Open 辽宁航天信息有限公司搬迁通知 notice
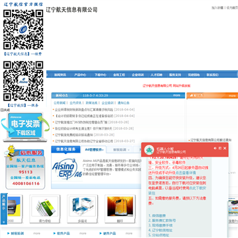The width and height of the screenshot is (238, 238). coord(211,140)
